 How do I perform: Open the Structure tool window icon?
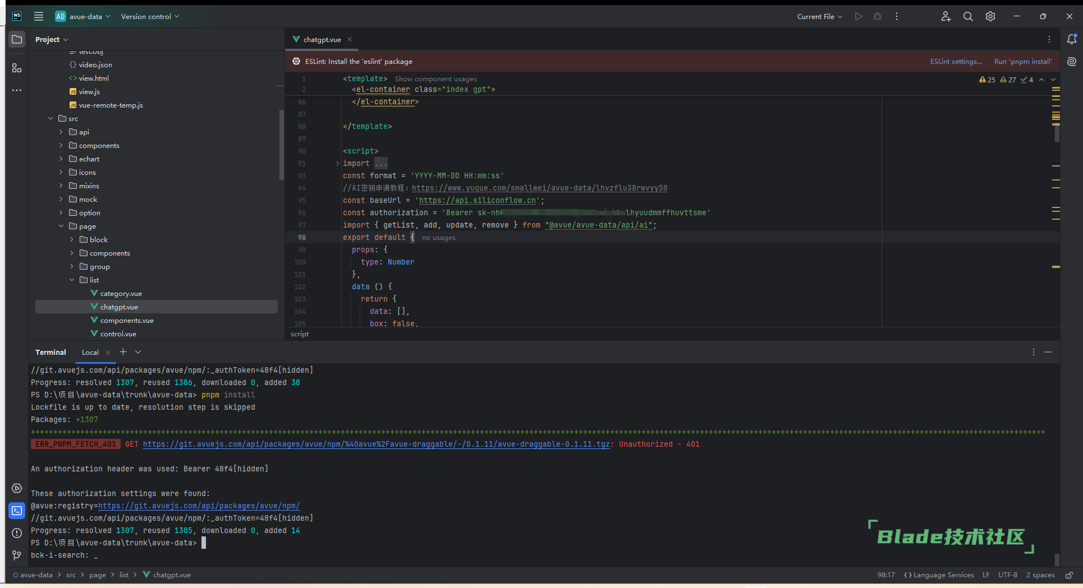pos(17,68)
